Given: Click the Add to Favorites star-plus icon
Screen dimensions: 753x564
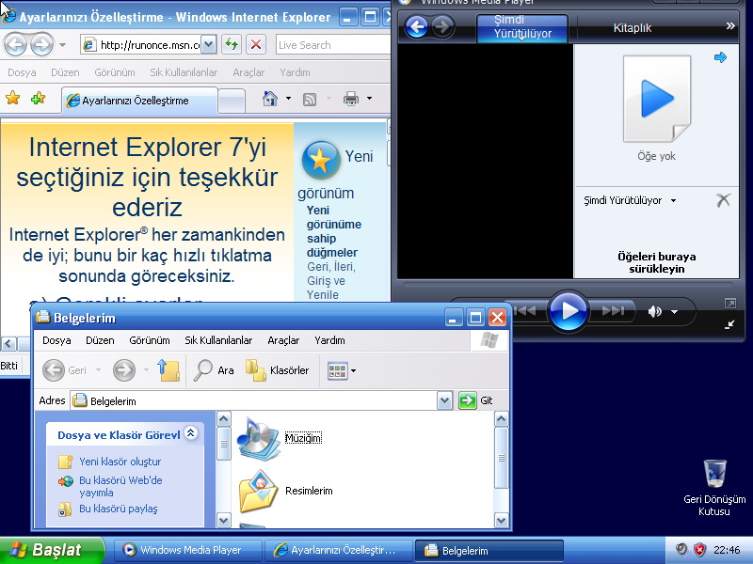Looking at the screenshot, I should (38, 99).
